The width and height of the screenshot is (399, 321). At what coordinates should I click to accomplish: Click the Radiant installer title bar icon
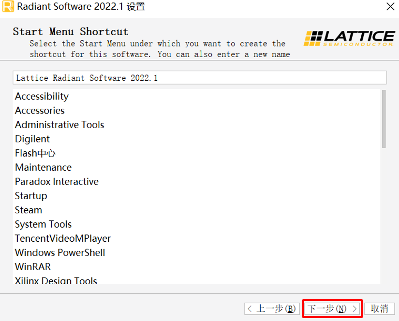coord(8,7)
